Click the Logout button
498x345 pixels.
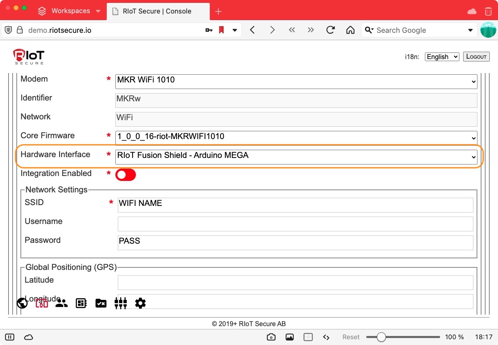[476, 57]
